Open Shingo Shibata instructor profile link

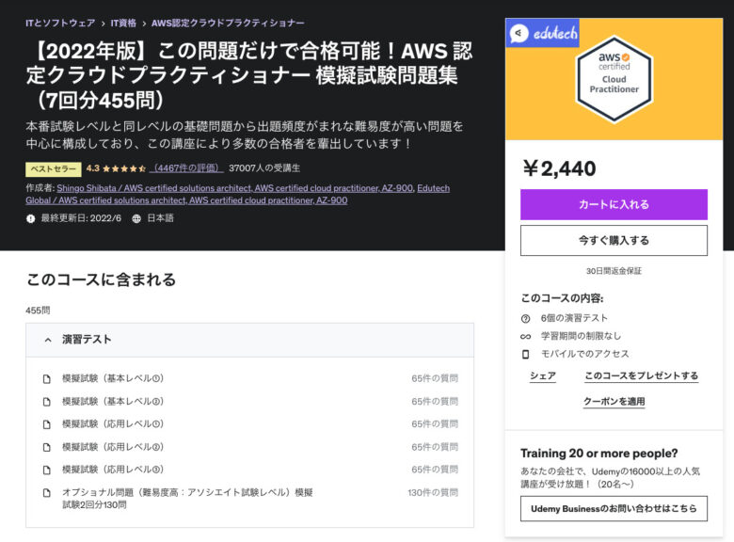(235, 188)
